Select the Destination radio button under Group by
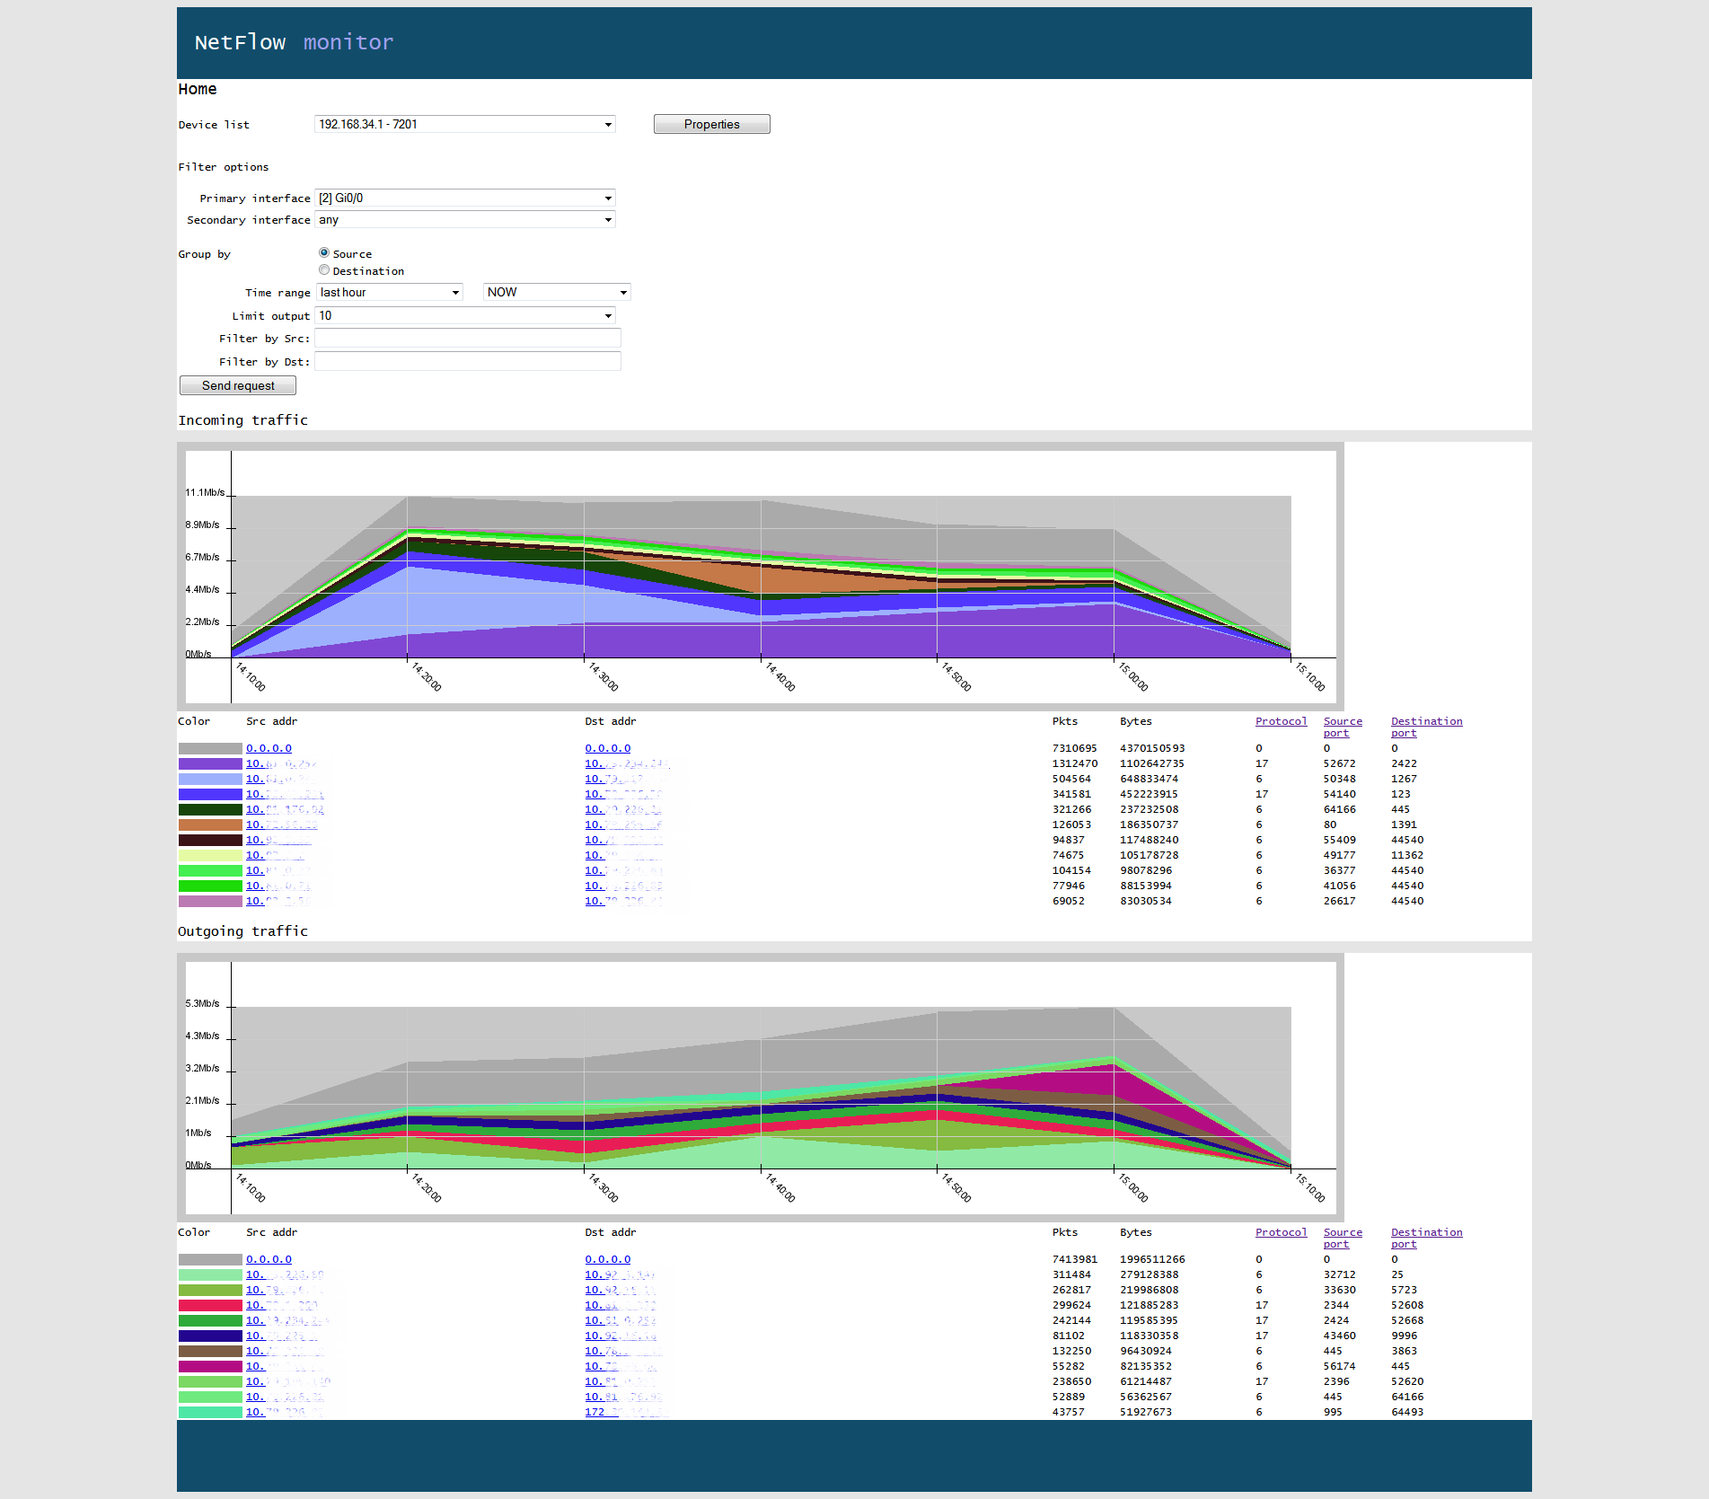1709x1499 pixels. point(323,269)
